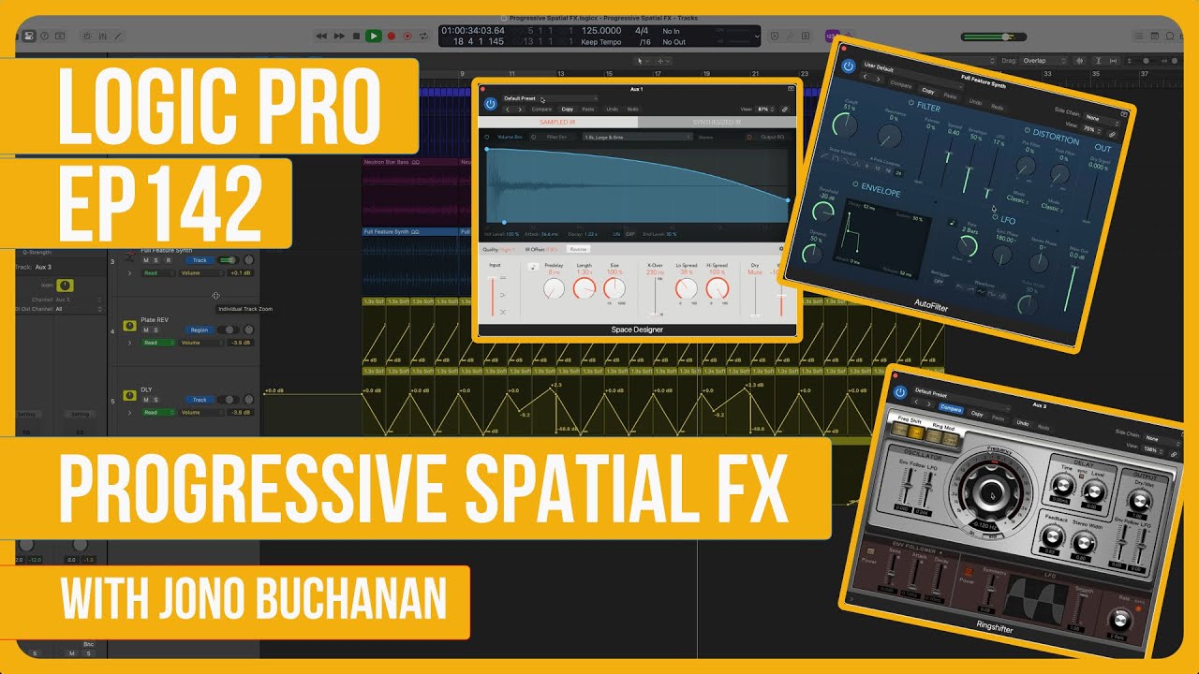The height and width of the screenshot is (674, 1199).
Task: Open DLY Volume automation parameter dropdown
Action: click(x=202, y=412)
